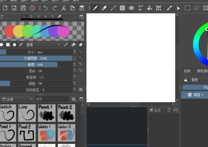Select the Polygon selection tool
The height and width of the screenshot is (147, 208).
point(196,8)
